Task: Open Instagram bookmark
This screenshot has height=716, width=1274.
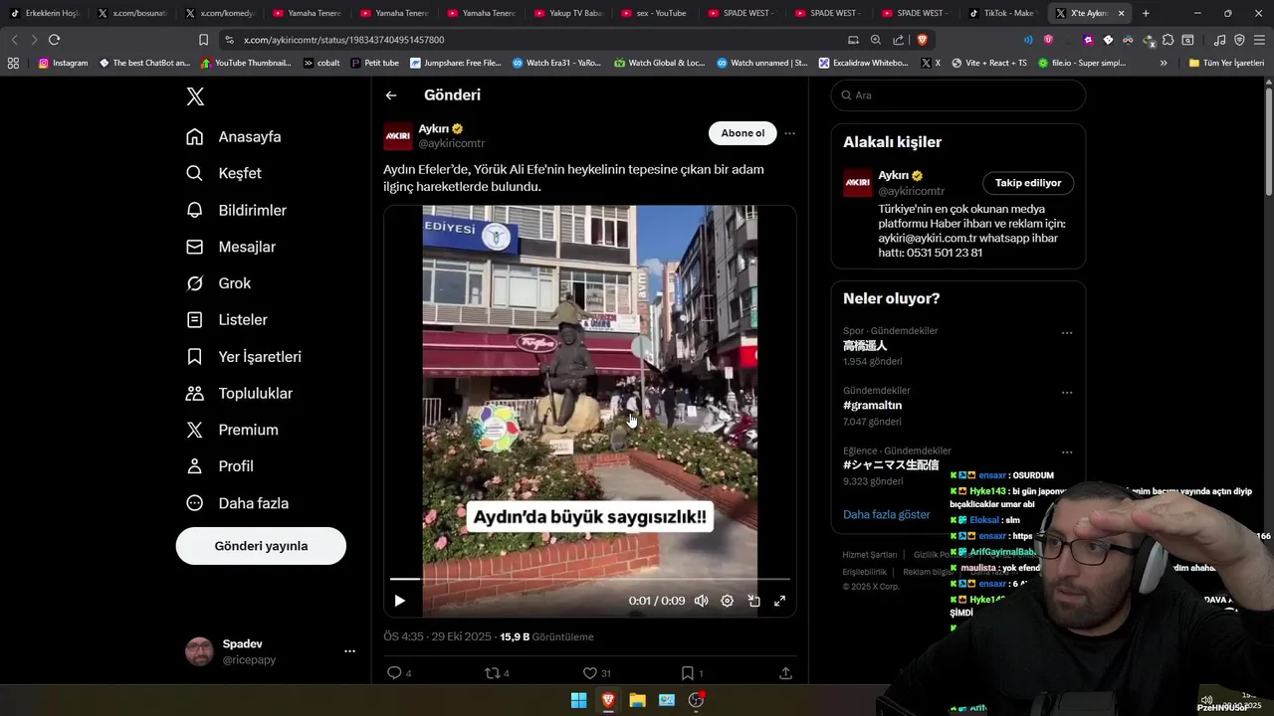Action: (63, 63)
